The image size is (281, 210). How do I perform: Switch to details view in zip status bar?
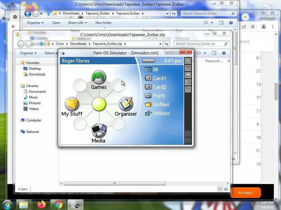point(220,189)
